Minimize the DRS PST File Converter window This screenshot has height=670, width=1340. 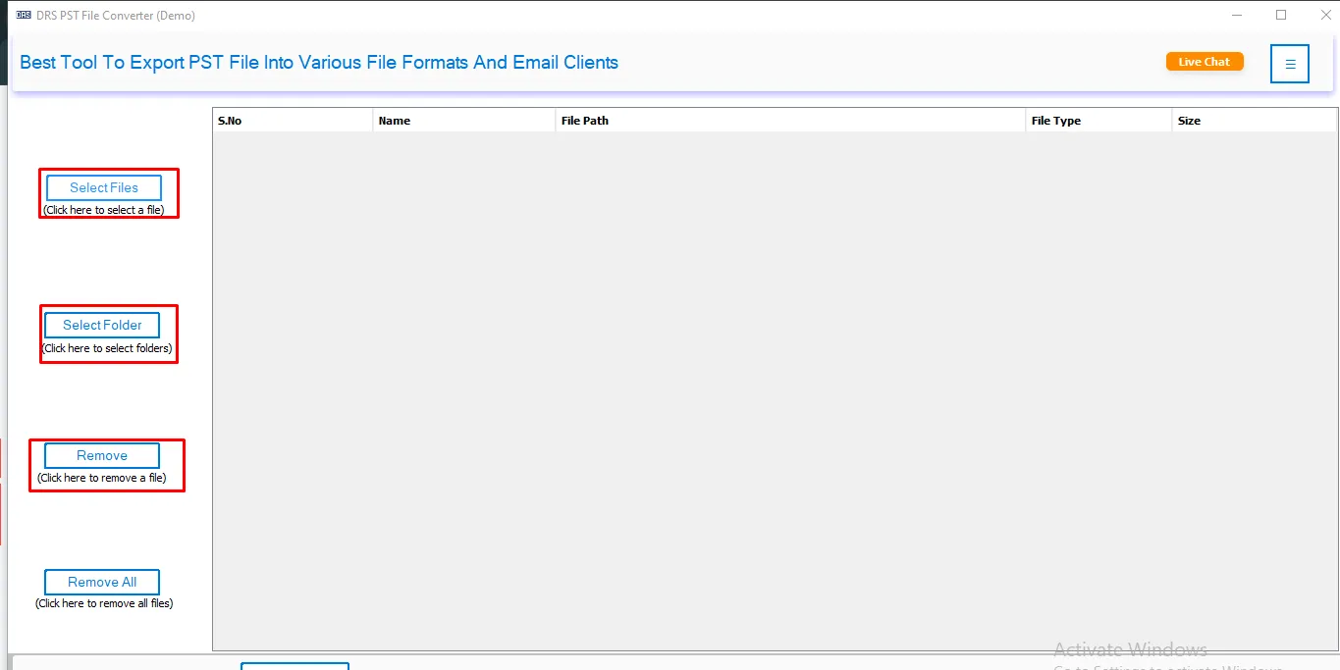pyautogui.click(x=1239, y=15)
